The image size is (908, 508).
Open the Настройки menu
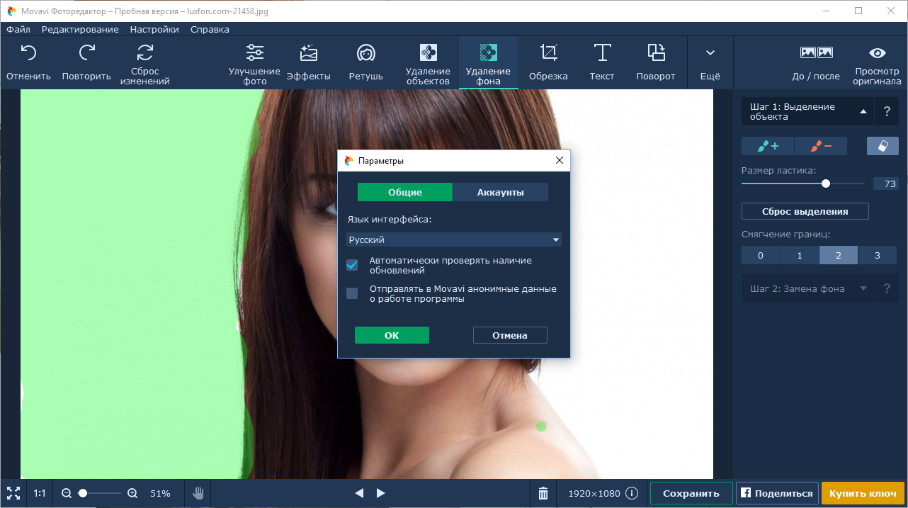[154, 30]
